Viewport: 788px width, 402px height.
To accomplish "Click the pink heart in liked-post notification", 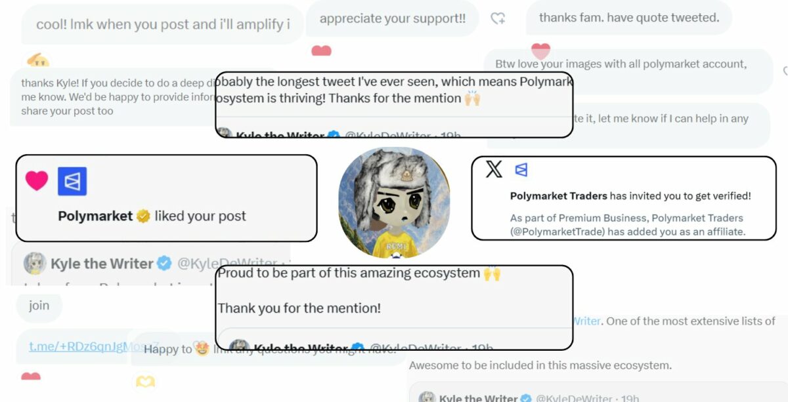I will point(37,181).
